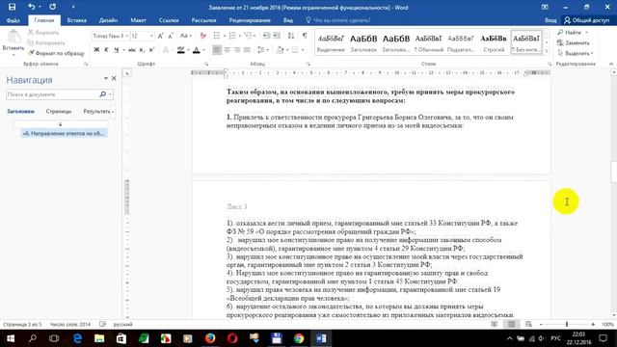Click Общий доступ share button
617x347 pixels.
coord(586,20)
